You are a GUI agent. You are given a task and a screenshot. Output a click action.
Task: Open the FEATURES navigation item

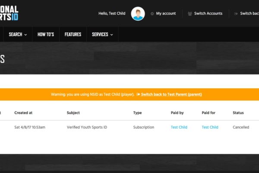[73, 35]
